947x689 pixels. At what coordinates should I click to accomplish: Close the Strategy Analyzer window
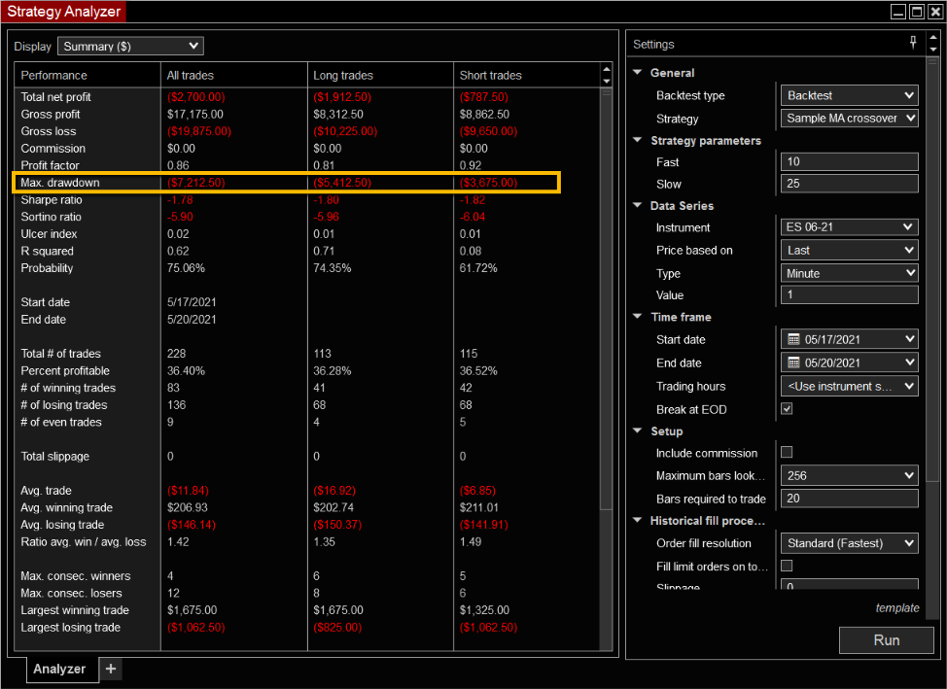pyautogui.click(x=935, y=12)
